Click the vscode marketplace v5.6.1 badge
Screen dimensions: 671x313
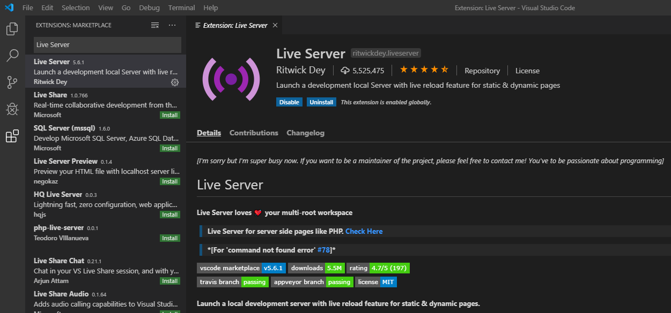(241, 268)
